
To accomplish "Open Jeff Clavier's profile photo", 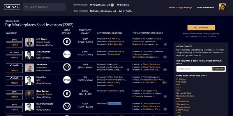I will (29, 42).
